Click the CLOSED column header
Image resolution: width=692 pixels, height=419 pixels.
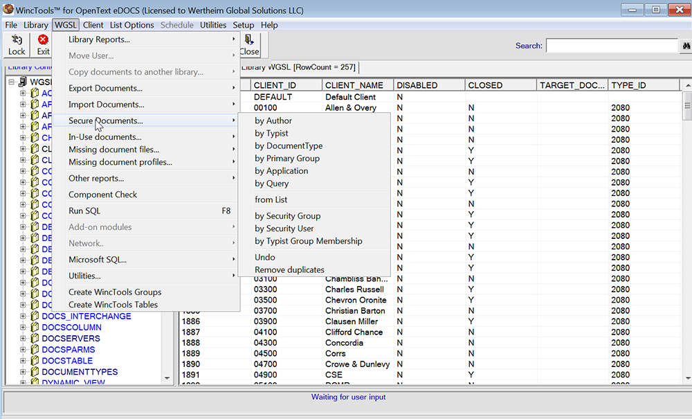click(501, 85)
